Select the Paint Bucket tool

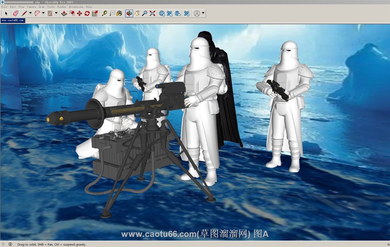coord(120,13)
